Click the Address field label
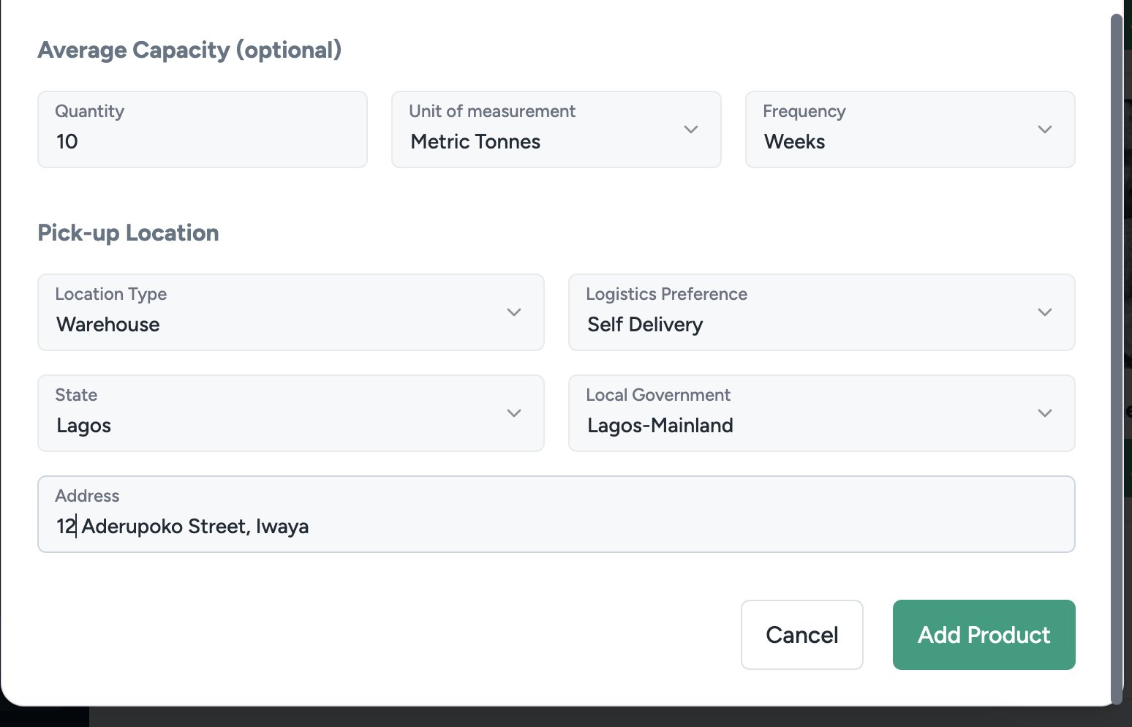 (87, 496)
